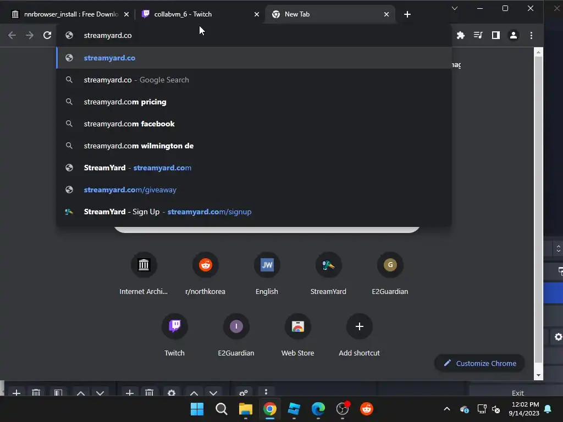Screen dimensions: 563x422
Task: Open the Twitch shortcut tile
Action: click(x=174, y=335)
